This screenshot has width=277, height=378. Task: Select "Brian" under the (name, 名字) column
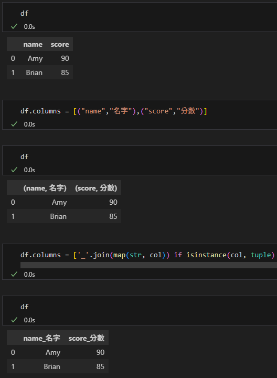pos(58,216)
